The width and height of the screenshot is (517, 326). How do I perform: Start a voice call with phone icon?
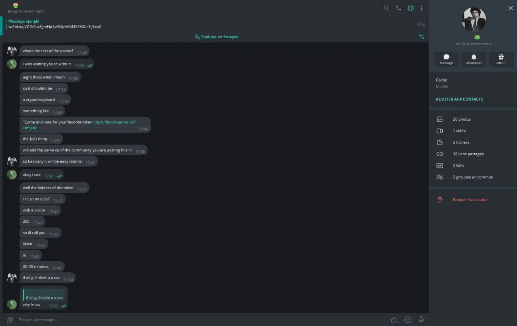399,8
